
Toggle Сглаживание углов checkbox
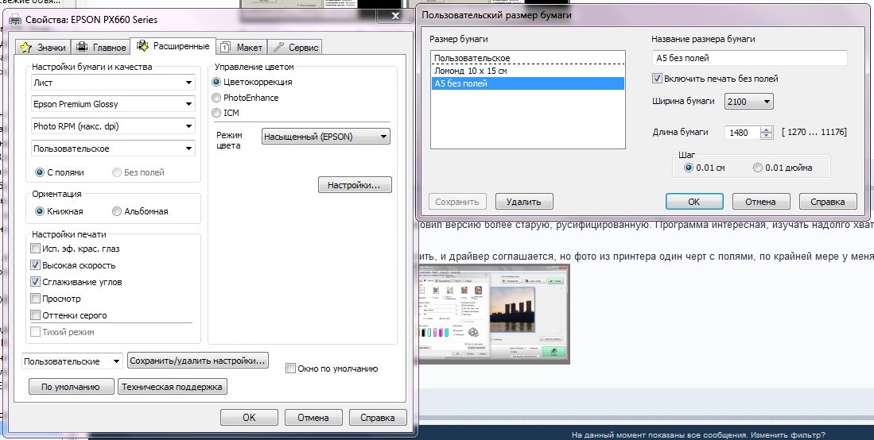tap(36, 282)
